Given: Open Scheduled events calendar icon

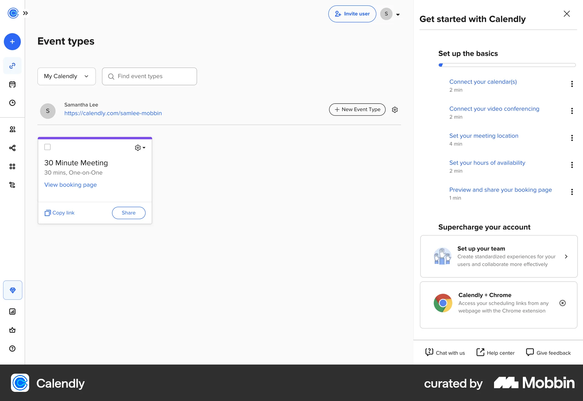Looking at the screenshot, I should [12, 84].
